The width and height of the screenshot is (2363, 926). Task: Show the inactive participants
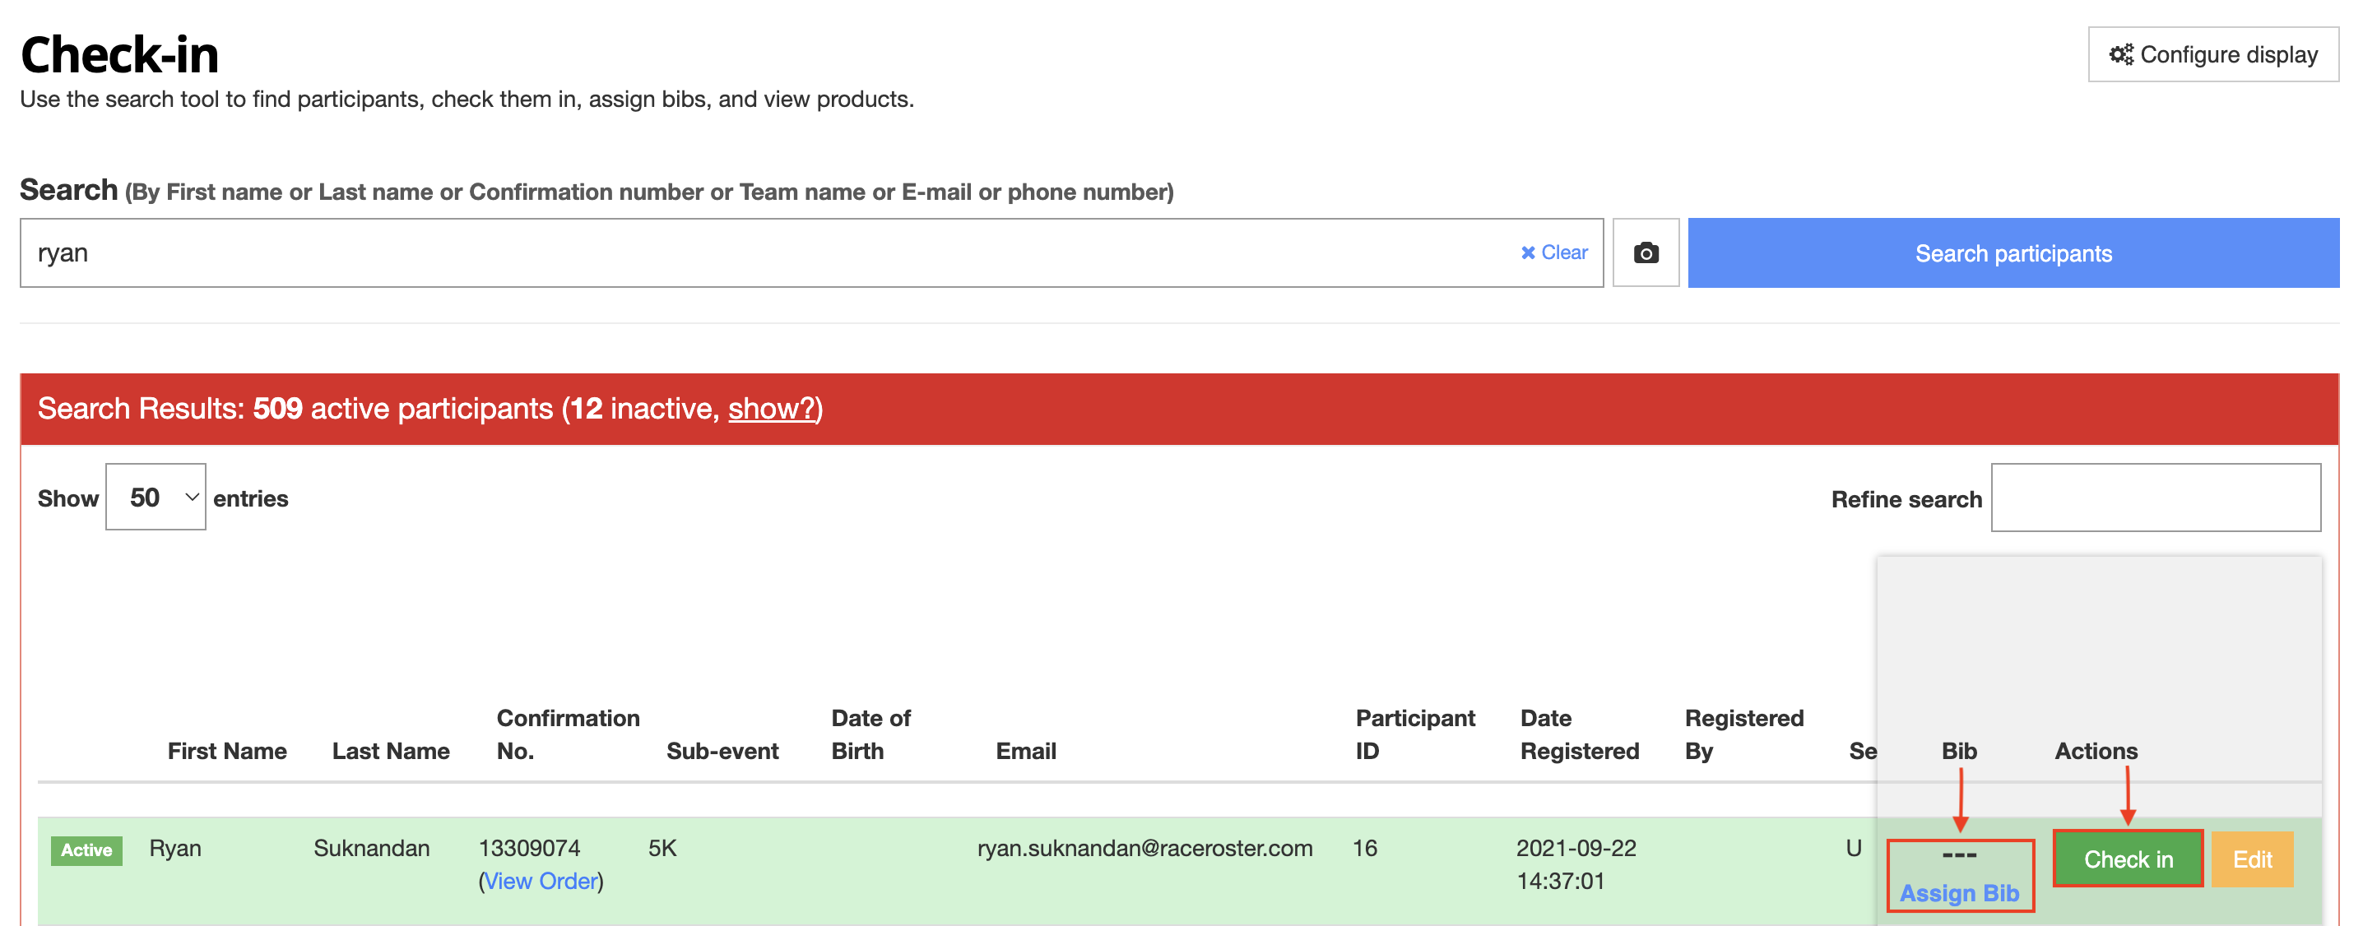point(772,409)
